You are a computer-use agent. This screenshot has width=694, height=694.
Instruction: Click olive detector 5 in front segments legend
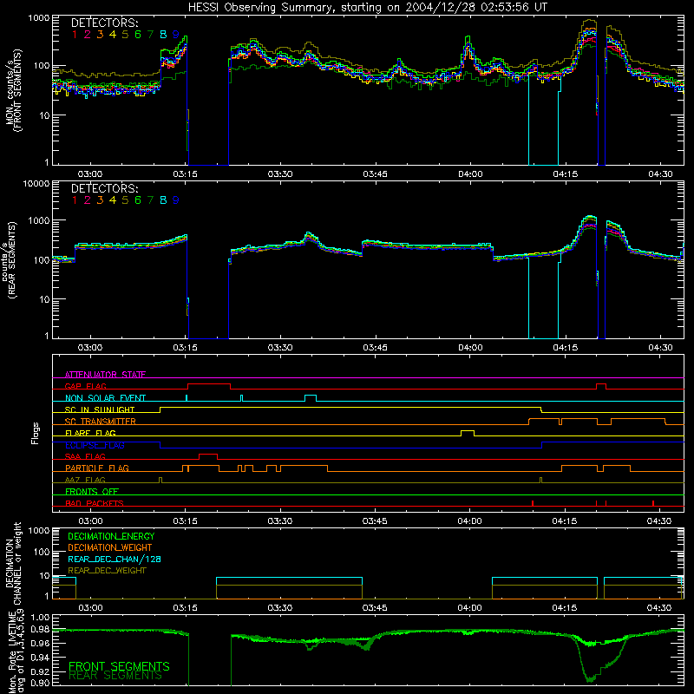[125, 35]
